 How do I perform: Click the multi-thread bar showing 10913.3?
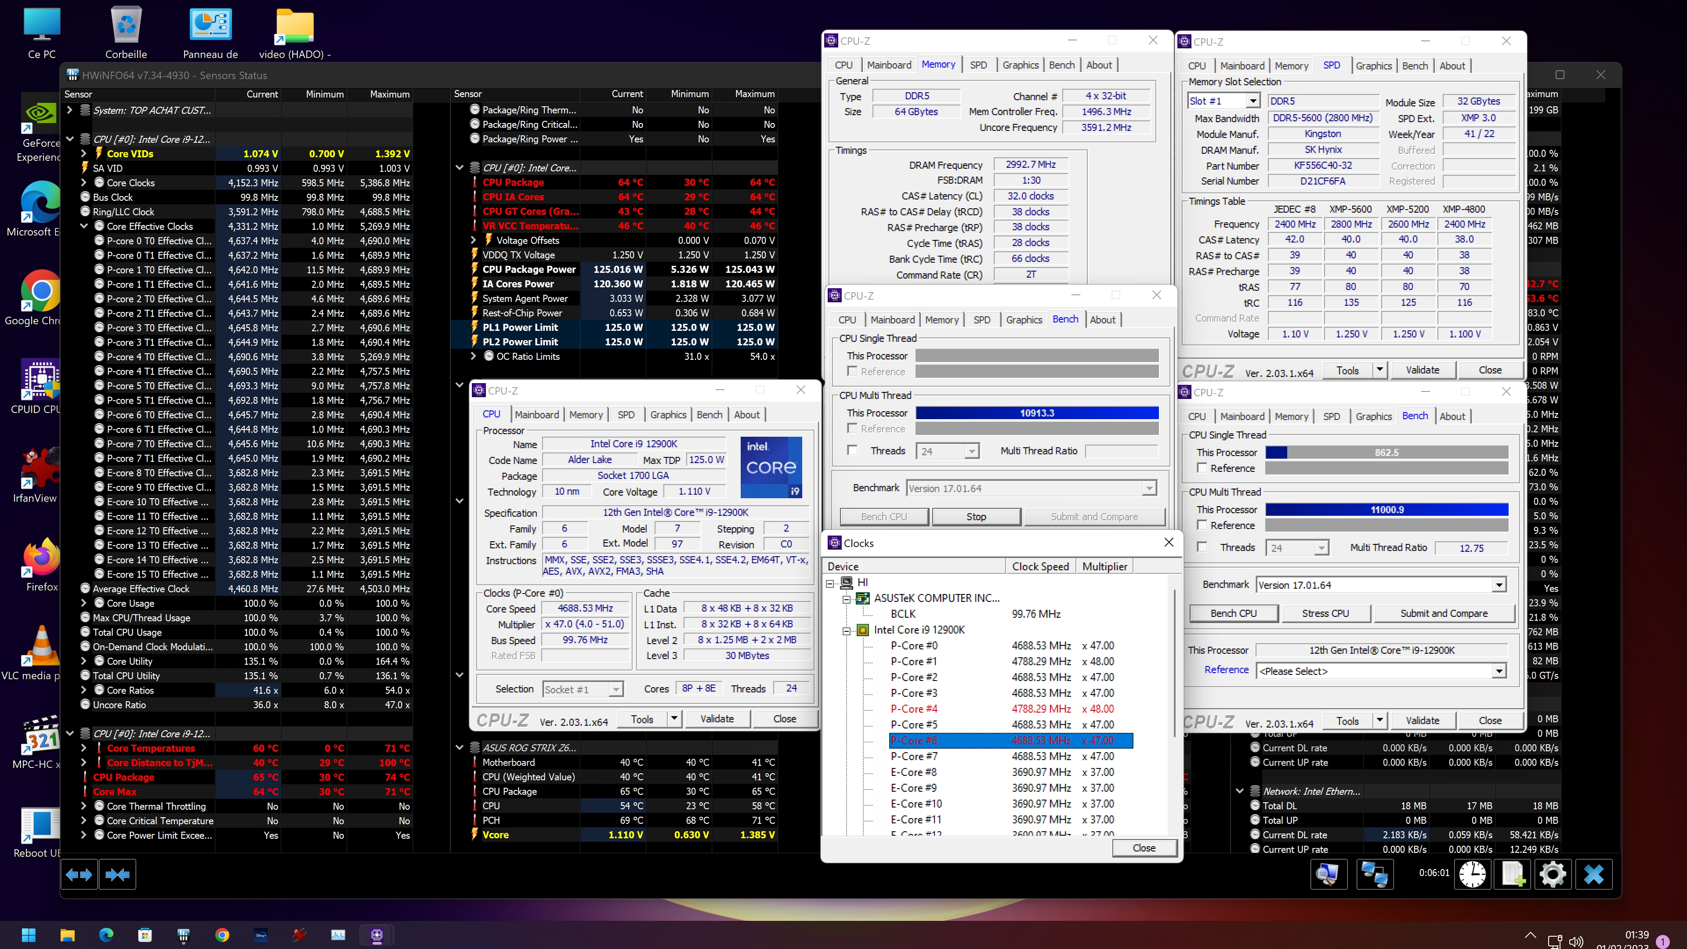[1037, 413]
